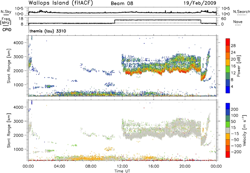Click the '28' power colorbar label
This screenshot has width=250, height=173.
233,46
